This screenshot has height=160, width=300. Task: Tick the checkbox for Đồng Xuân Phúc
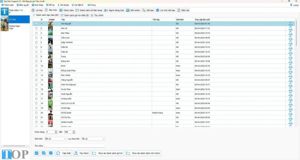(36, 71)
